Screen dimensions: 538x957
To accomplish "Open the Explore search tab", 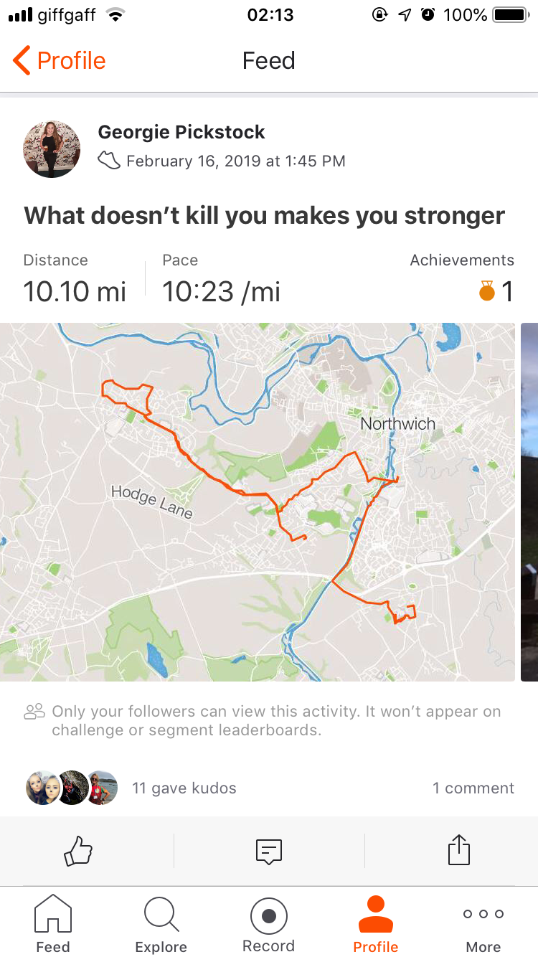I will pos(161,924).
